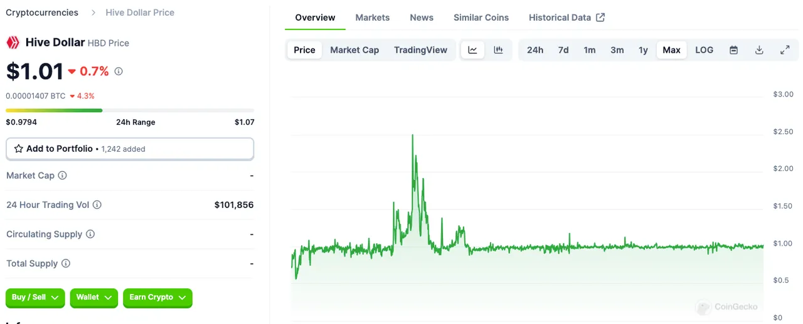Click the $0.9794 range low value

21,122
